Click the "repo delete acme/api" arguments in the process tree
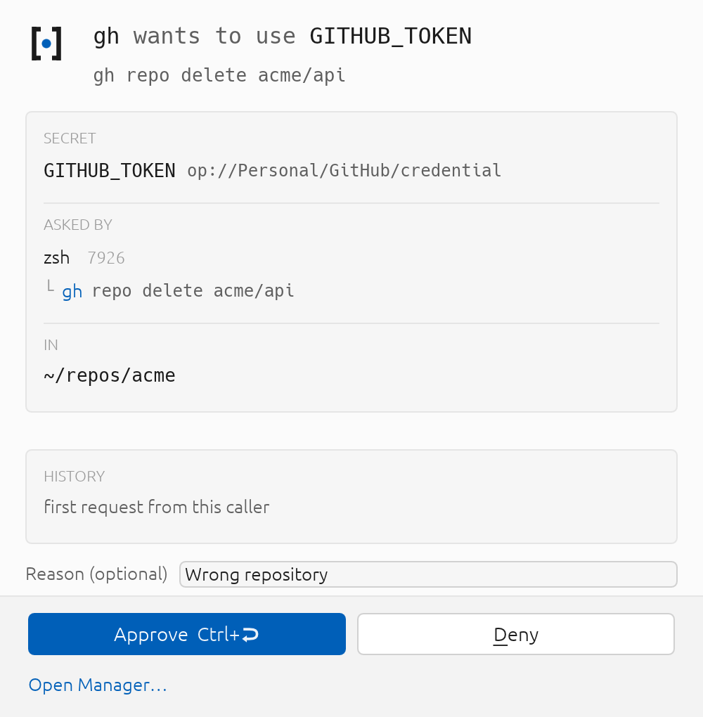 [x=193, y=291]
